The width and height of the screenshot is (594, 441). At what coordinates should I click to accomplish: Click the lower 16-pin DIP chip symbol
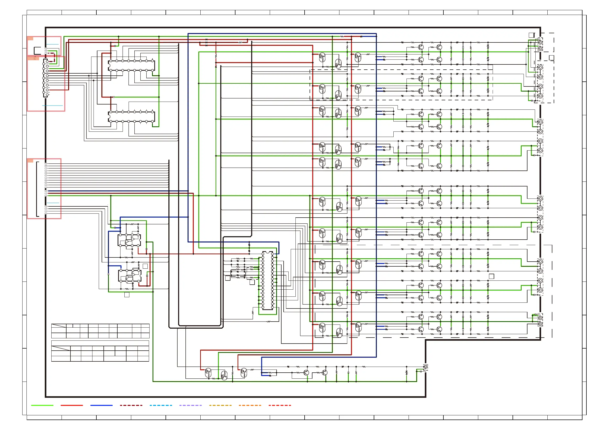coord(131,117)
